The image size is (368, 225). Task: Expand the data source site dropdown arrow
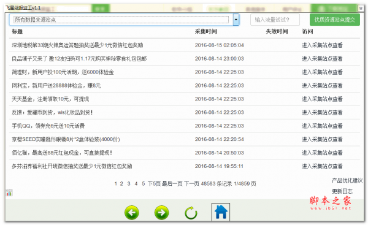pyautogui.click(x=236, y=20)
